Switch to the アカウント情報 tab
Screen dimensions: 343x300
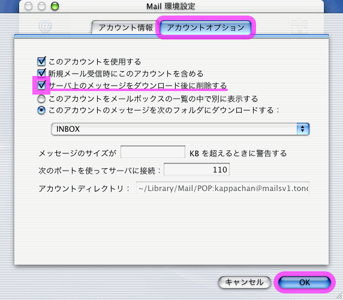click(125, 28)
